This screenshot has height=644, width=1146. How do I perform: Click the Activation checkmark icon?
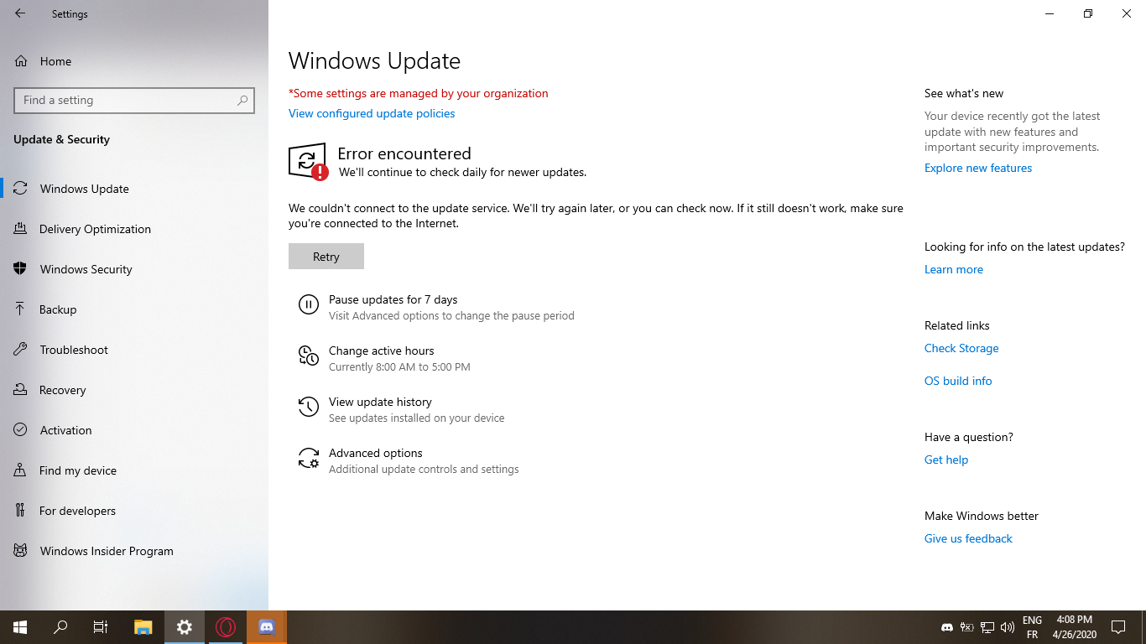tap(20, 430)
